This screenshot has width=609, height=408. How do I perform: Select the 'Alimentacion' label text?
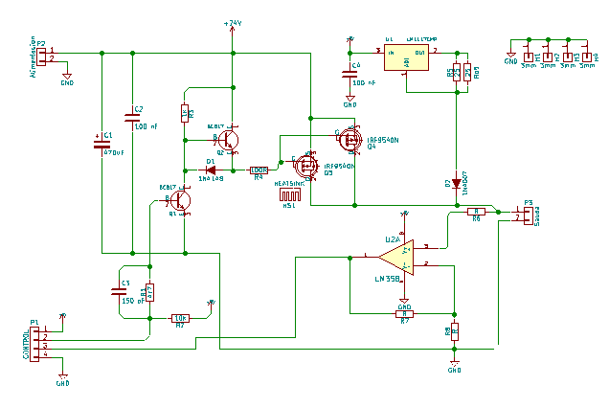tap(33, 57)
